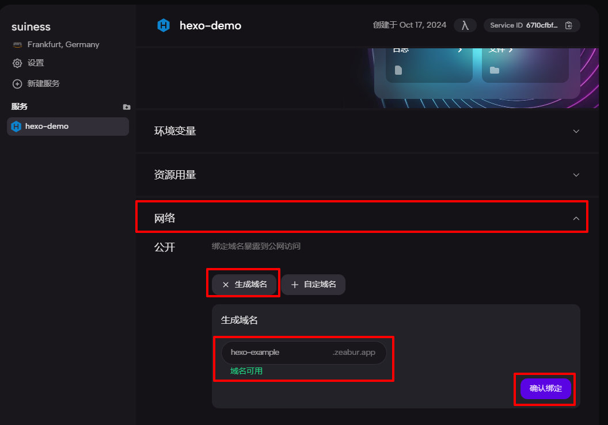Open 设置 in the sidebar
Image resolution: width=608 pixels, height=425 pixels.
36,63
